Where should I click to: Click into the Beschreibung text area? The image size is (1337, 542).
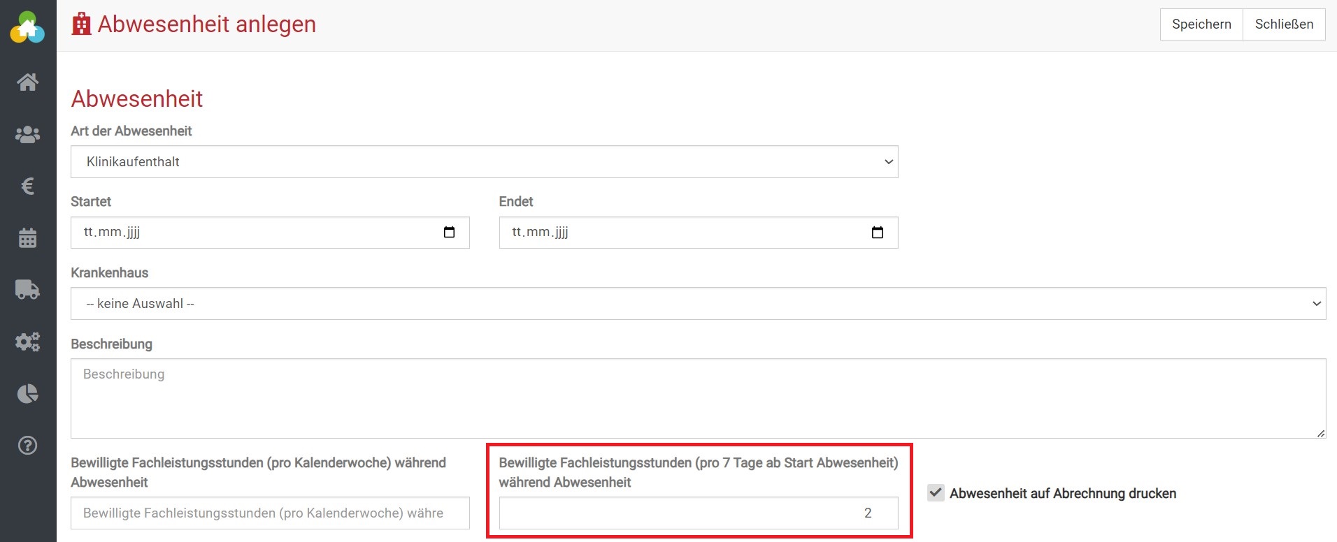pos(698,398)
